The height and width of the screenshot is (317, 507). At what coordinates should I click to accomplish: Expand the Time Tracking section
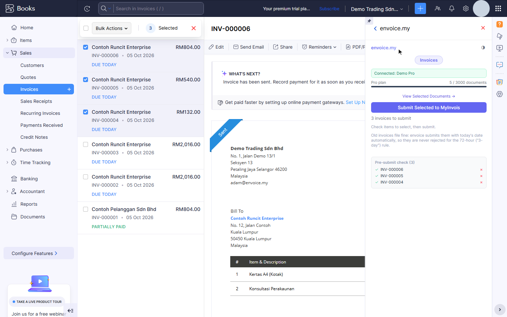coord(7,162)
